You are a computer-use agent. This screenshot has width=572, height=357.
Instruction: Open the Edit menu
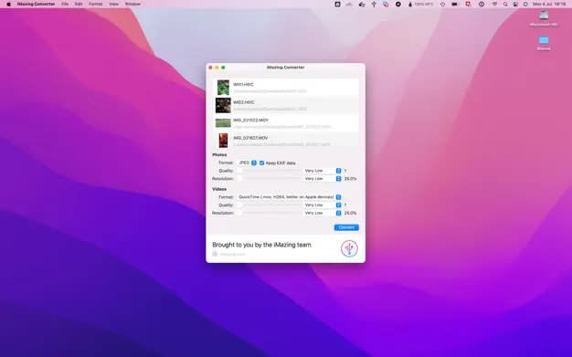point(79,4)
